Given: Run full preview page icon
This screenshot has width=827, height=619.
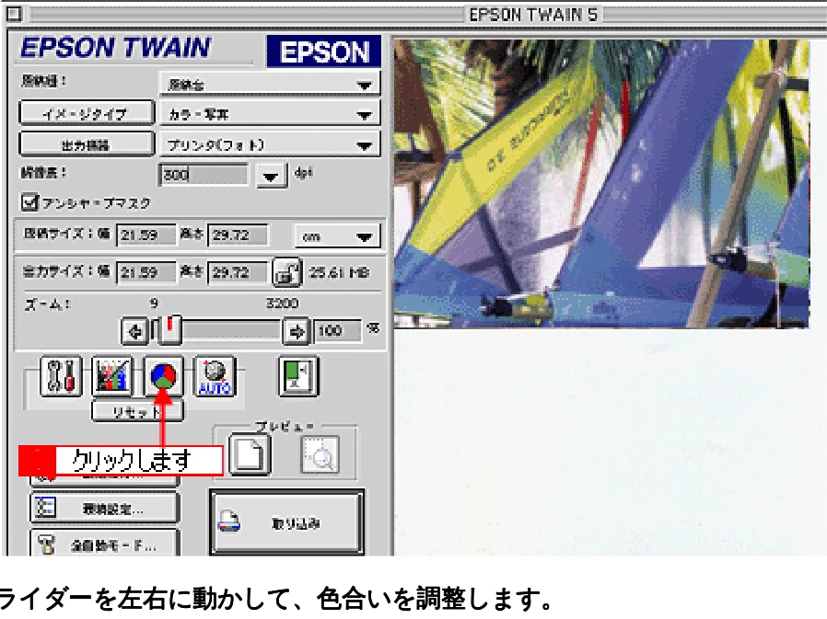Looking at the screenshot, I should pos(250,454).
